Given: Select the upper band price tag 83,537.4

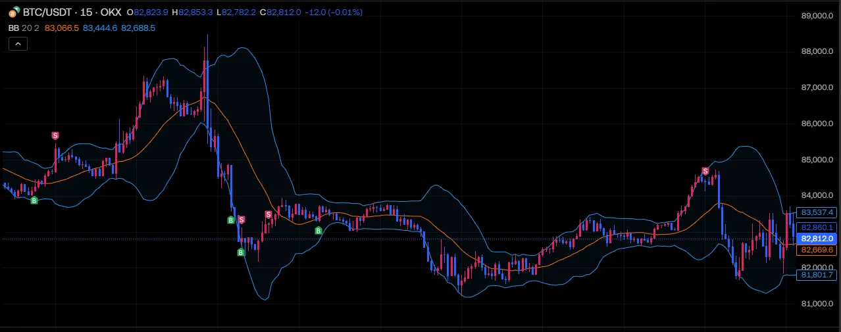Looking at the screenshot, I should (817, 212).
